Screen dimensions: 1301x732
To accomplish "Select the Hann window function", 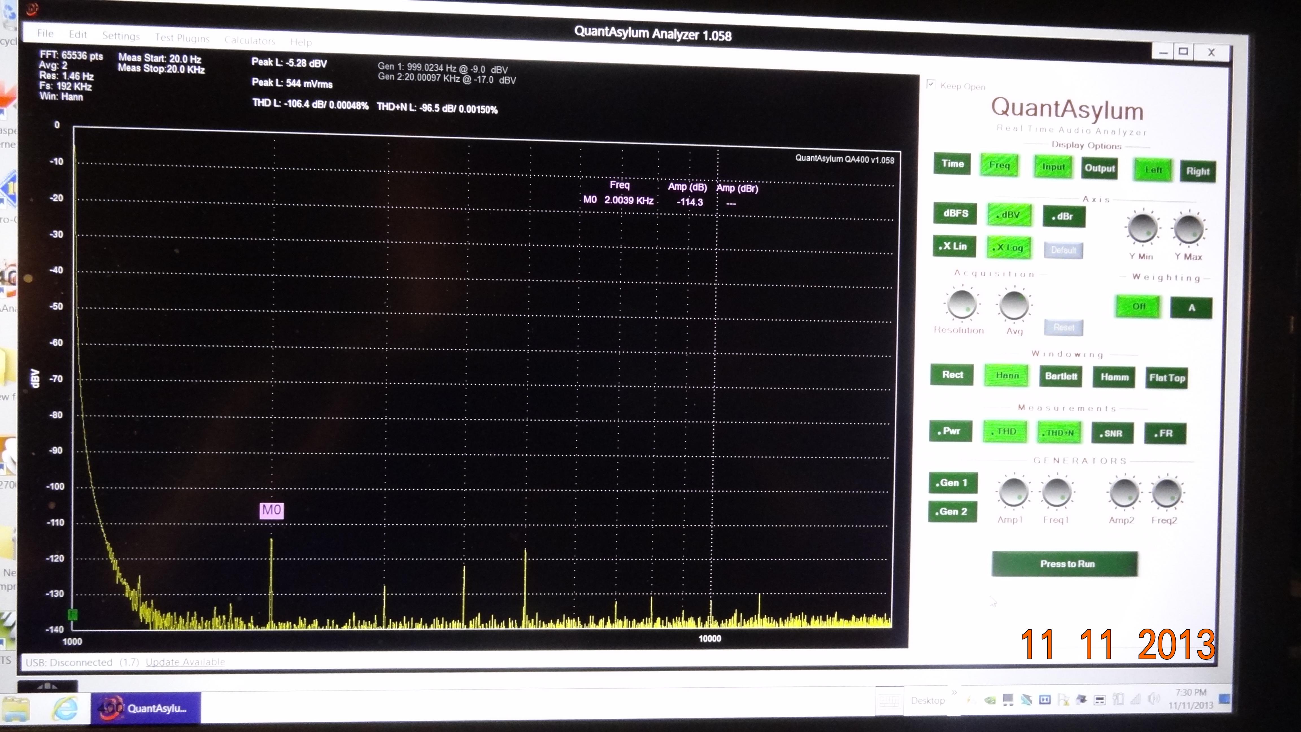I will 1006,376.
